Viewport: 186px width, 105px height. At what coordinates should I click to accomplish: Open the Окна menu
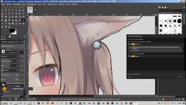point(68,4)
